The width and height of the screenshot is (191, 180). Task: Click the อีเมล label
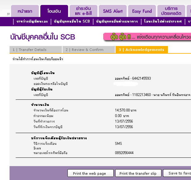[37, 148]
